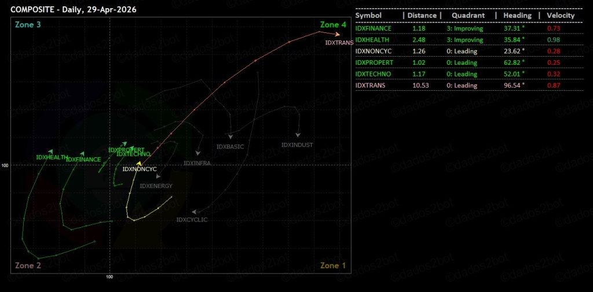Viewport: 593px width, 292px height.
Task: Click the IDXCYCLIC arrowhead on the chart
Action: click(x=194, y=212)
